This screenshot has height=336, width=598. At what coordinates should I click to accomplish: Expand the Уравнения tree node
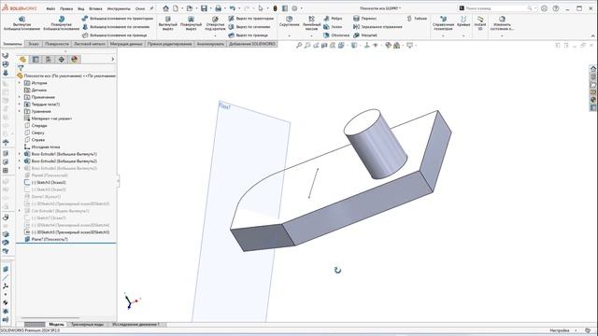point(20,111)
